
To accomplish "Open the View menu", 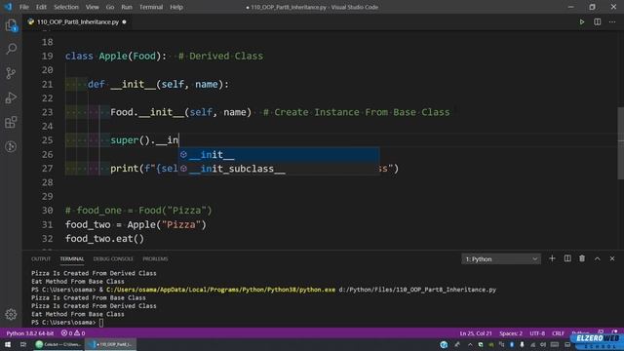I will tap(93, 7).
